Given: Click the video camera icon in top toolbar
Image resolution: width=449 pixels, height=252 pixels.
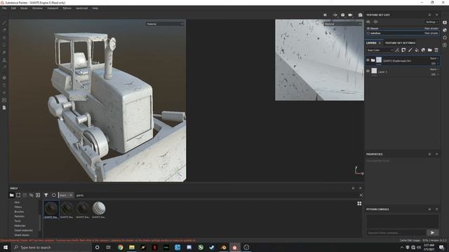Looking at the screenshot, I should [x=350, y=15].
